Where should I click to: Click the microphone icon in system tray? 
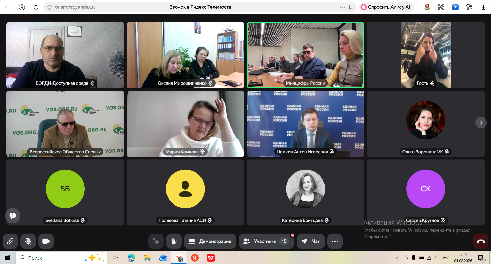pyautogui.click(x=414, y=258)
